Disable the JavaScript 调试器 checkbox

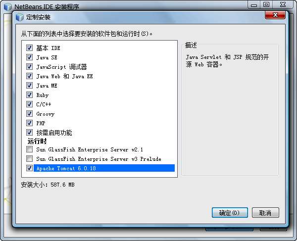coord(29,66)
